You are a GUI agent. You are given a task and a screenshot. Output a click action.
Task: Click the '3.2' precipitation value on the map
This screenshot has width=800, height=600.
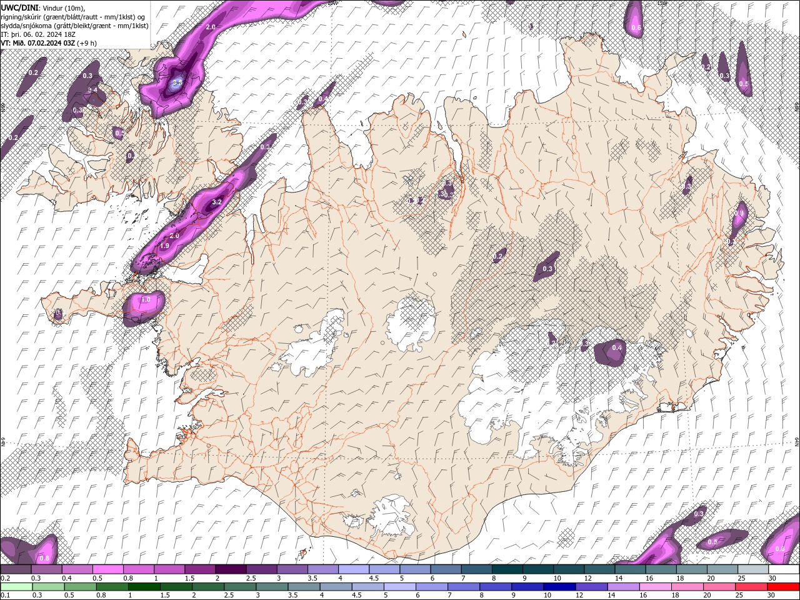(x=217, y=202)
